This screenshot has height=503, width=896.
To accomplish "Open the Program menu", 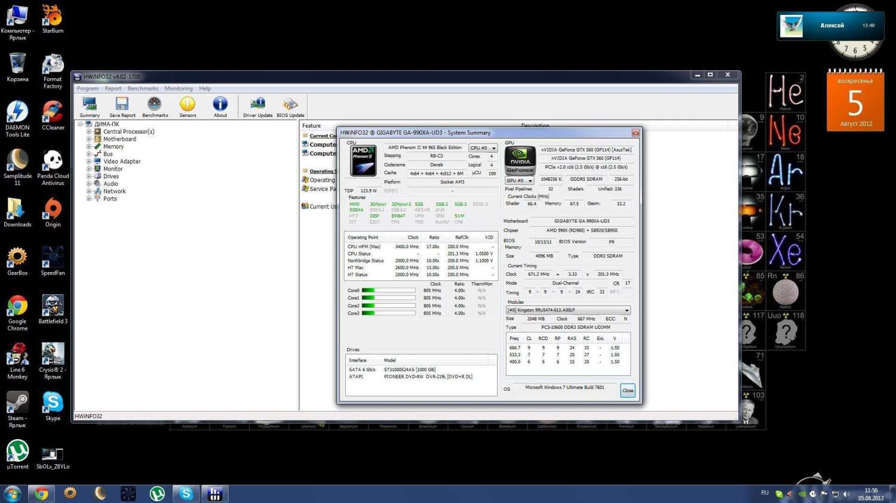I will coord(87,88).
